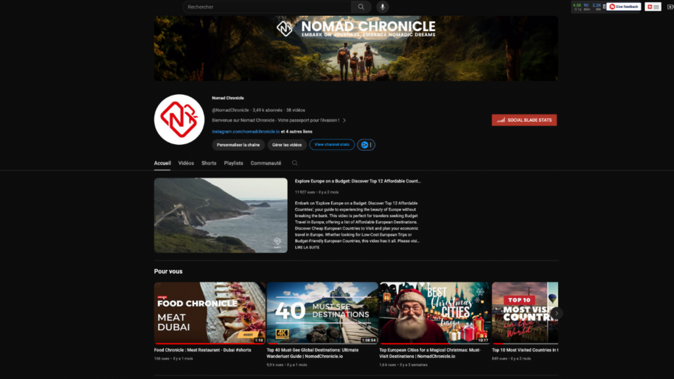Open the Vidéos tab

coord(186,163)
